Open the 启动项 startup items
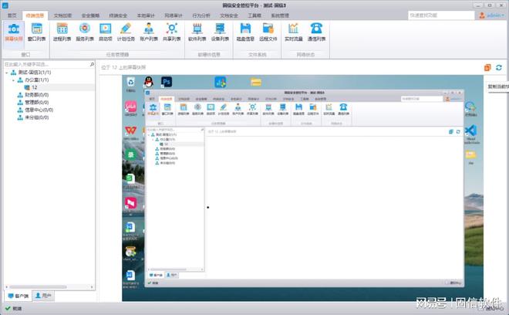The image size is (509, 315). [x=106, y=32]
